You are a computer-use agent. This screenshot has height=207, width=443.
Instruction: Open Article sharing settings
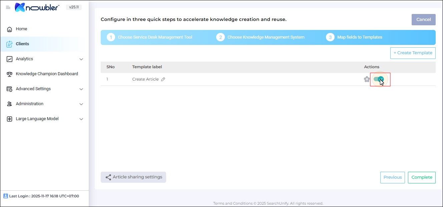(x=133, y=177)
